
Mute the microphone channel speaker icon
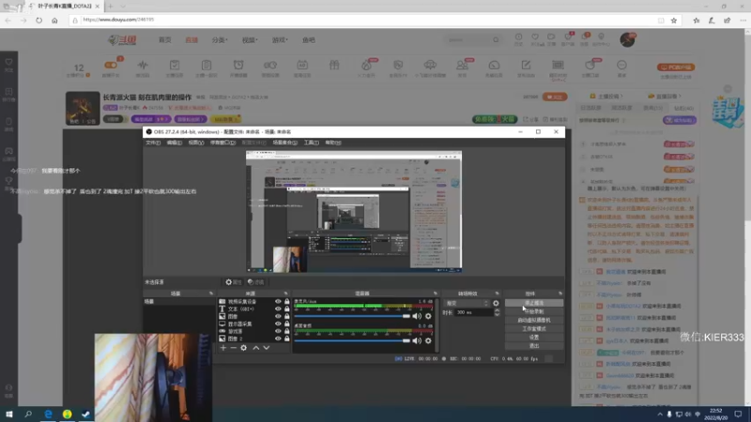pyautogui.click(x=417, y=316)
